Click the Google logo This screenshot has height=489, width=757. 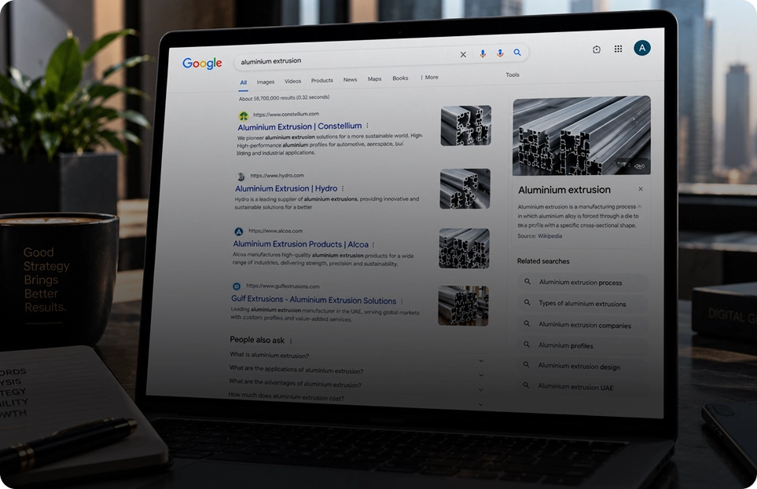[202, 63]
